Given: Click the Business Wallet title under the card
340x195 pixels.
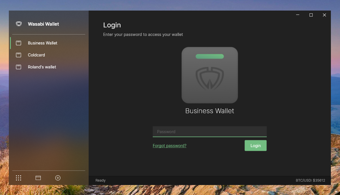Looking at the screenshot, I should (x=209, y=111).
